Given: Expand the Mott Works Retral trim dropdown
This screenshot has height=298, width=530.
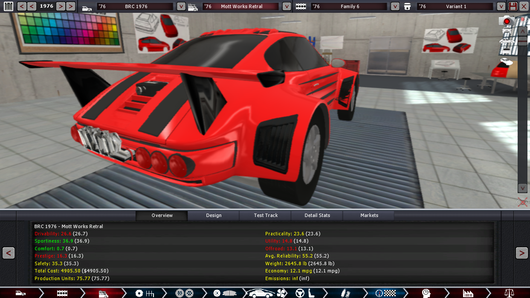Looking at the screenshot, I should tap(287, 6).
